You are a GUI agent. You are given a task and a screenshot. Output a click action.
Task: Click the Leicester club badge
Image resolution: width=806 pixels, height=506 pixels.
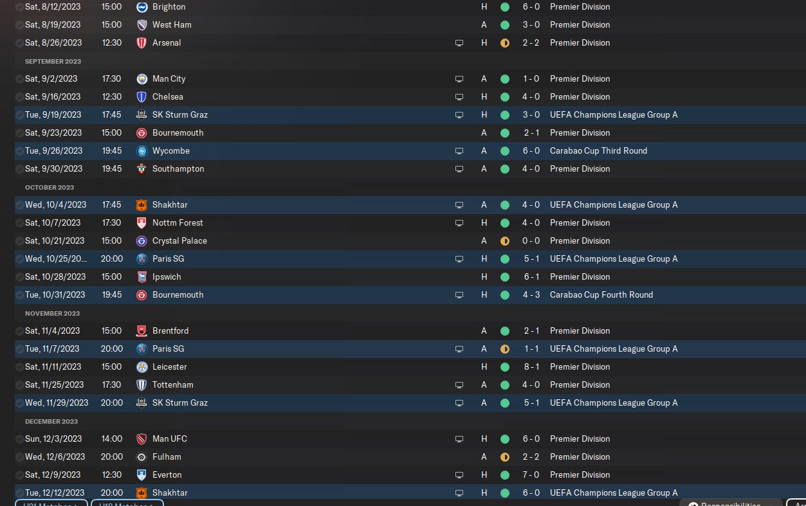click(x=142, y=367)
